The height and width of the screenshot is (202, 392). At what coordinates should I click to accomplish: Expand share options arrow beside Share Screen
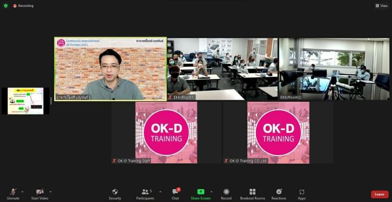(212, 192)
